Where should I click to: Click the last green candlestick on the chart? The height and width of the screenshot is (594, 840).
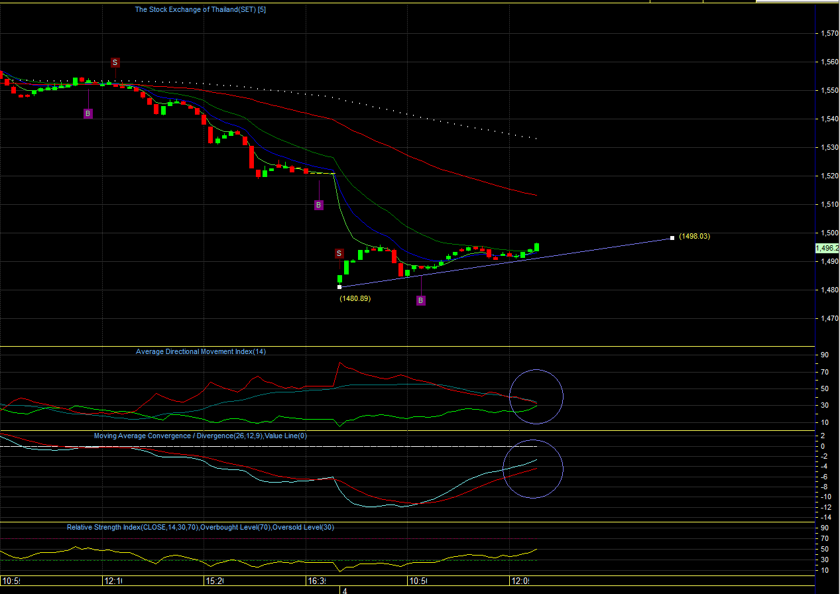pyautogui.click(x=536, y=247)
